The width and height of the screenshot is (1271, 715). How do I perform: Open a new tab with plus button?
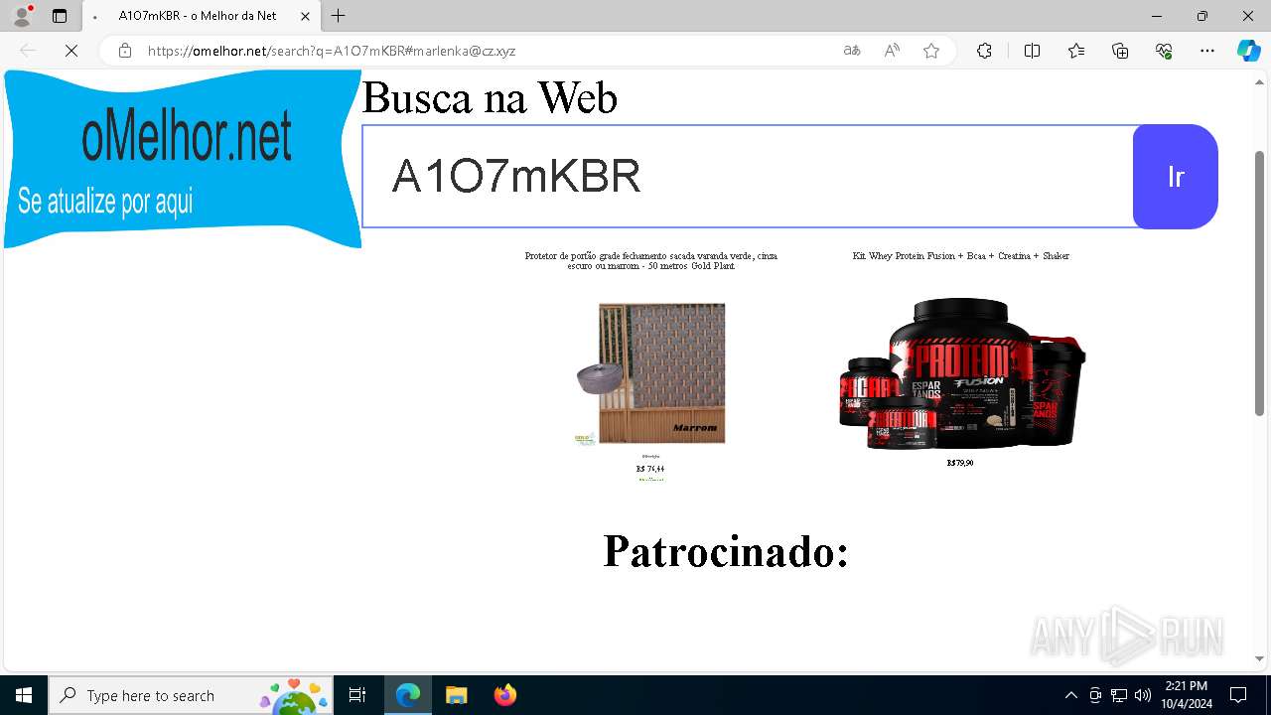339,16
